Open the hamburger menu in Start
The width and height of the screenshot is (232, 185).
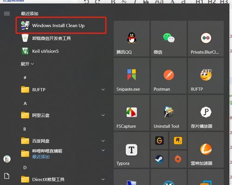(x=7, y=14)
